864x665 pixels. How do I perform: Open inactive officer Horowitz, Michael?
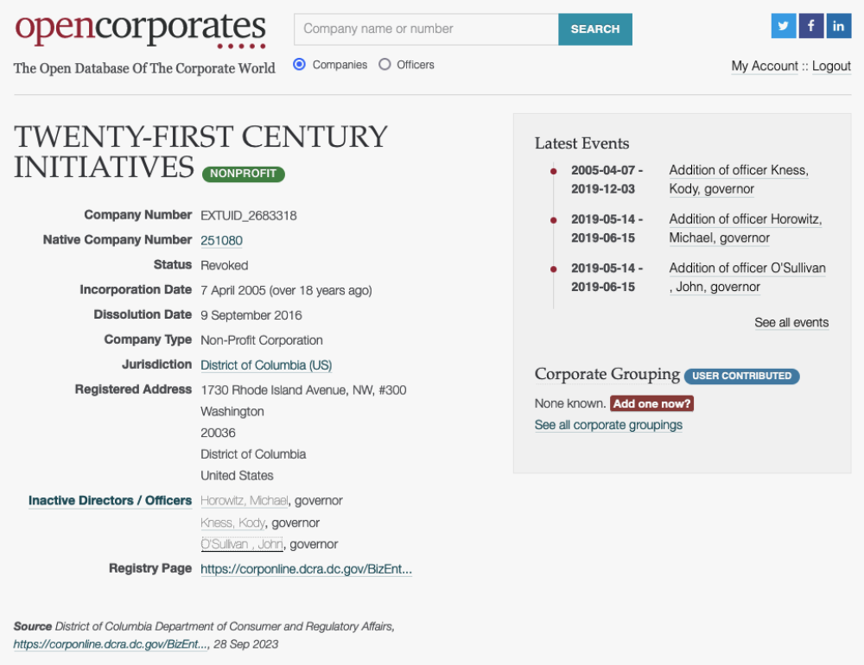(x=244, y=501)
